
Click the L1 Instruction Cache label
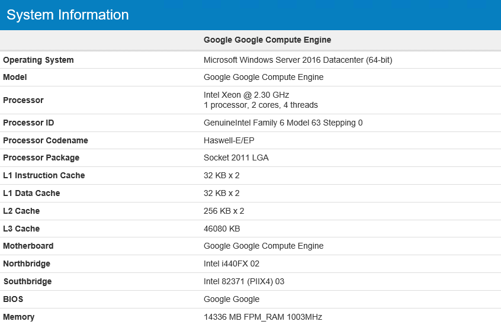tap(44, 175)
